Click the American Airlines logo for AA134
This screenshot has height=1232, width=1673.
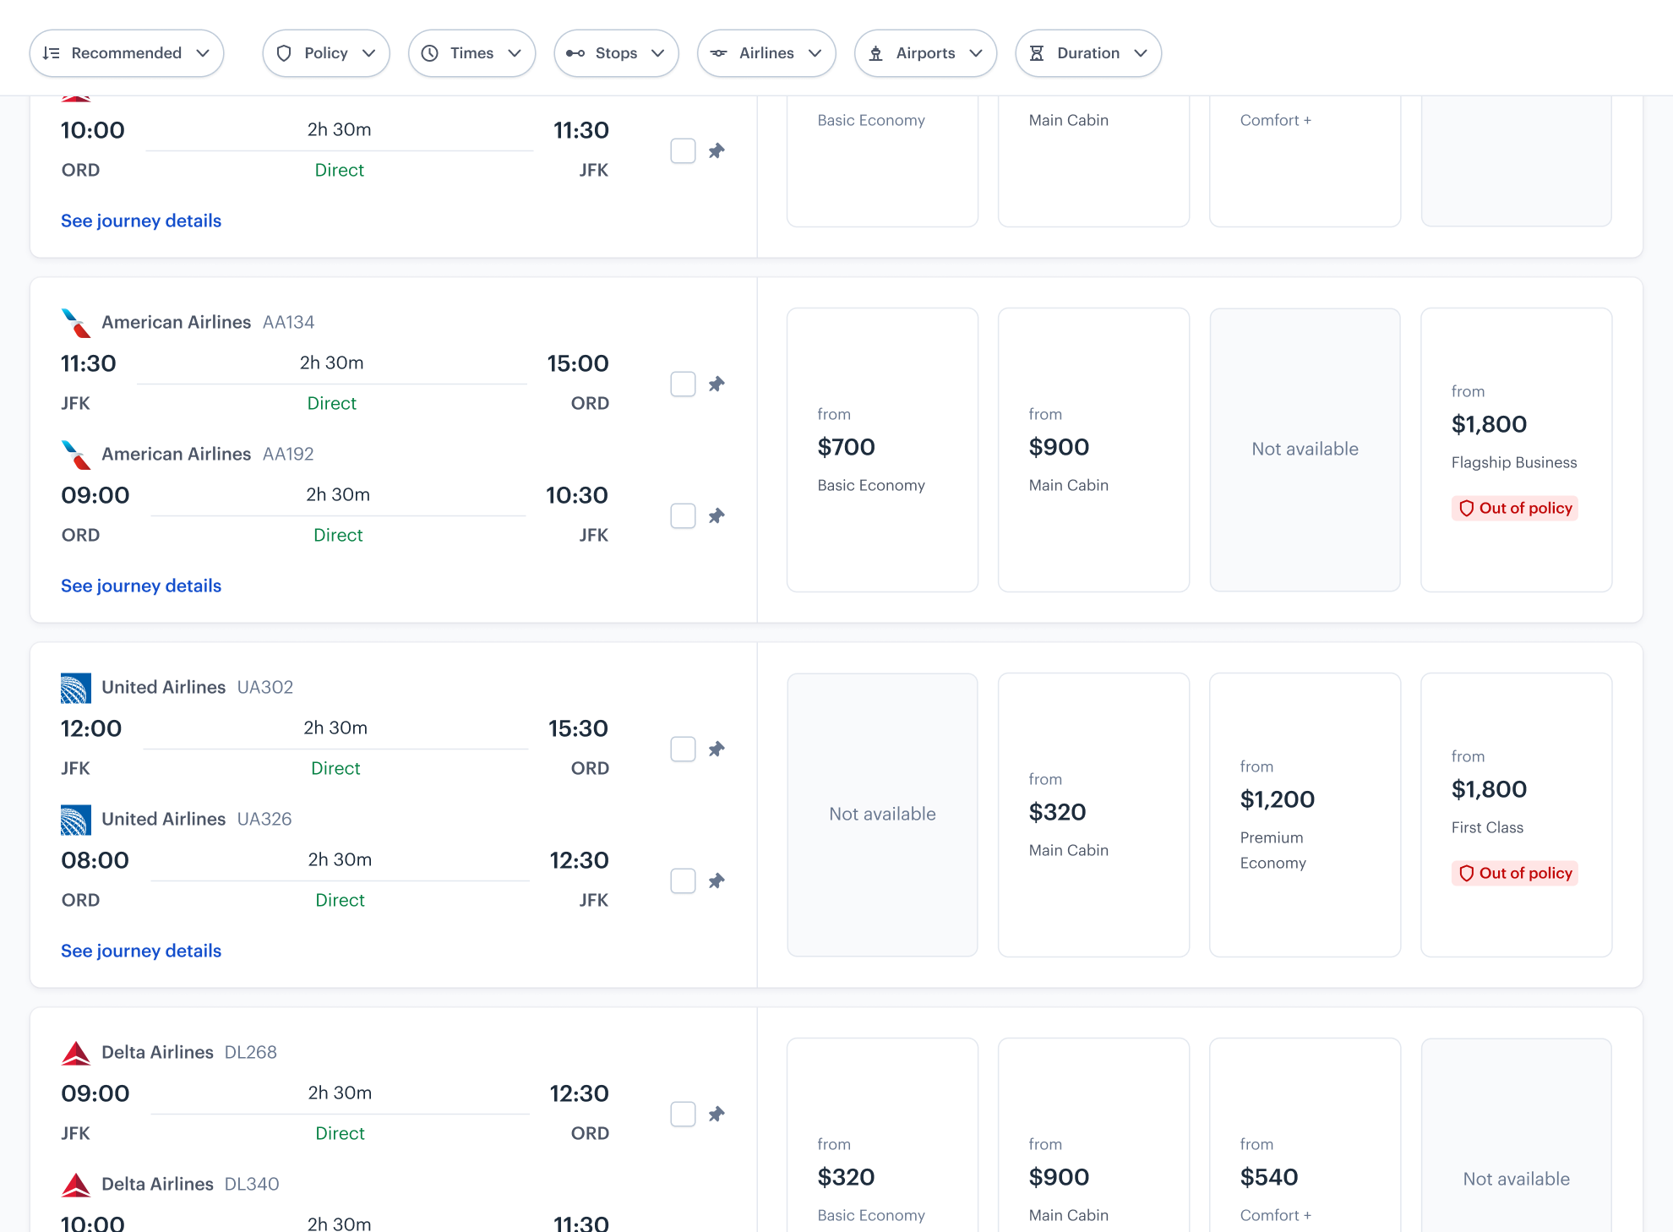pos(76,323)
